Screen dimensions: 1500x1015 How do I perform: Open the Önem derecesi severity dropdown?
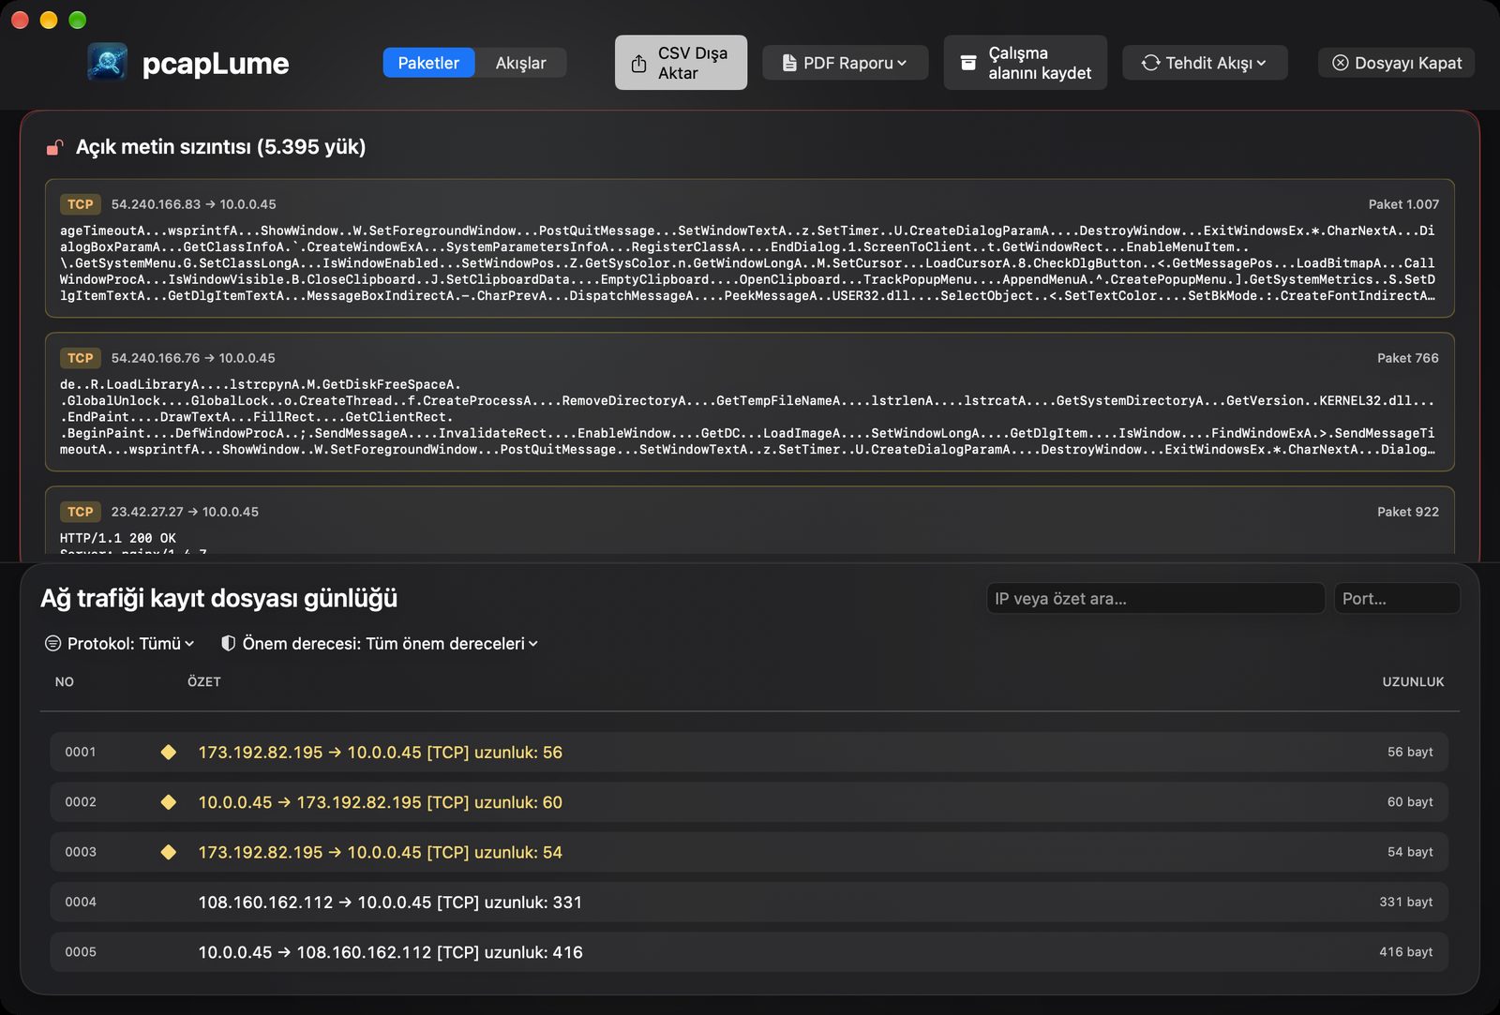tap(380, 644)
